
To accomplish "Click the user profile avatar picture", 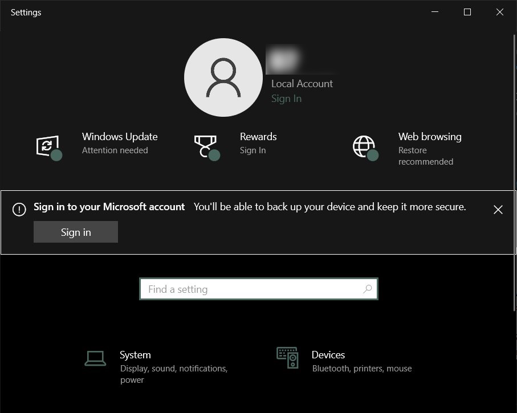I will coord(223,77).
